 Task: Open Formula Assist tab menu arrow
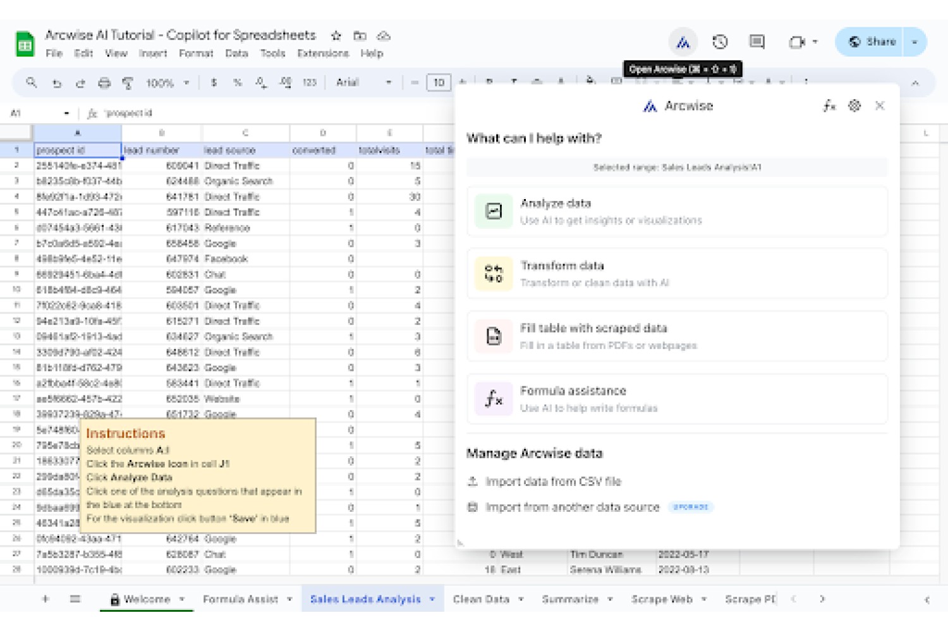coord(289,599)
